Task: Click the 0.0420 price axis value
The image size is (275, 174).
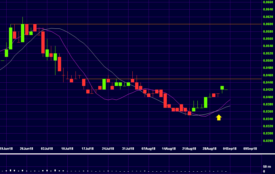Action: 268,90
